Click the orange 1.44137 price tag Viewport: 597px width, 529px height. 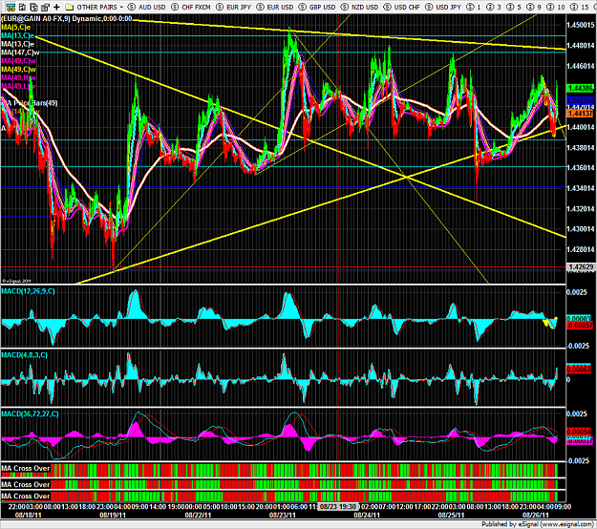580,114
